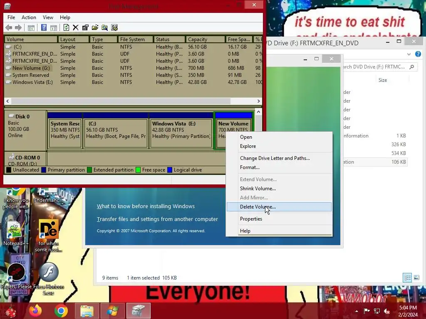Open the File menu
The height and width of the screenshot is (319, 426).
coord(11,17)
